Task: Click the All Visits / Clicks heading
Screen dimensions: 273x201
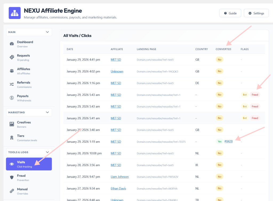Action: coord(77,36)
